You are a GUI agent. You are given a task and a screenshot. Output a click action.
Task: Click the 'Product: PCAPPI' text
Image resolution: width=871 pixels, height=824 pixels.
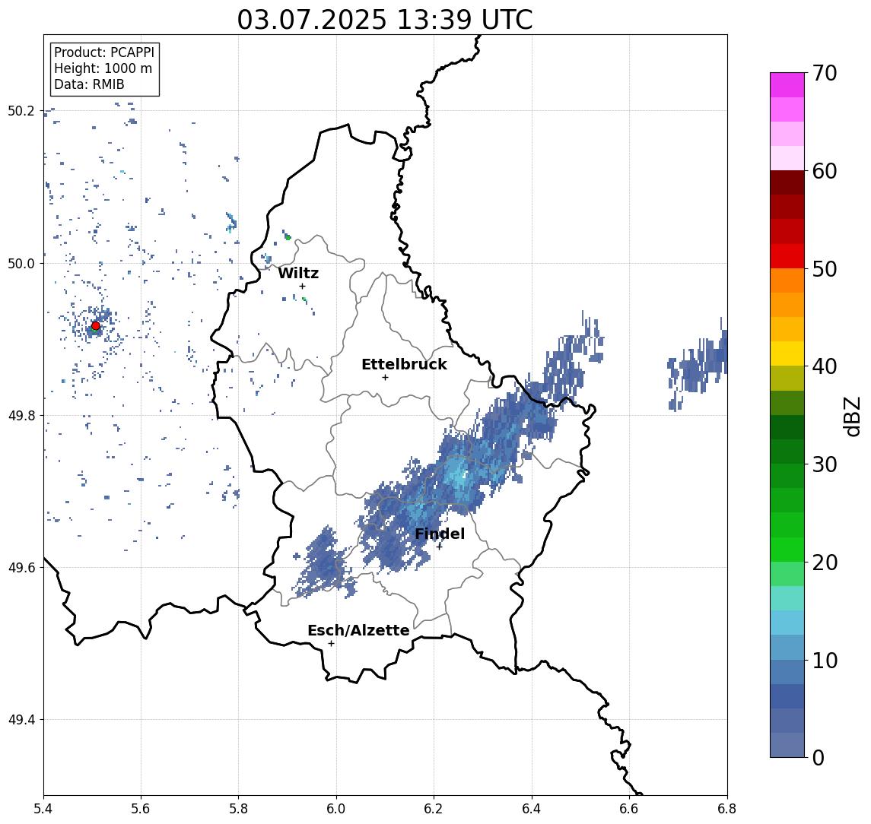coord(104,52)
